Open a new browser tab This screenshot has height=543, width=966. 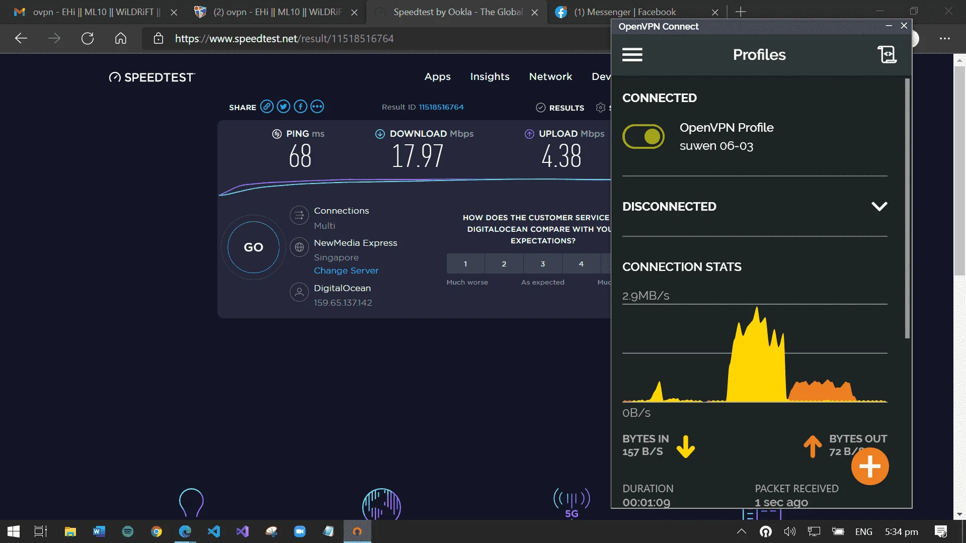741,12
